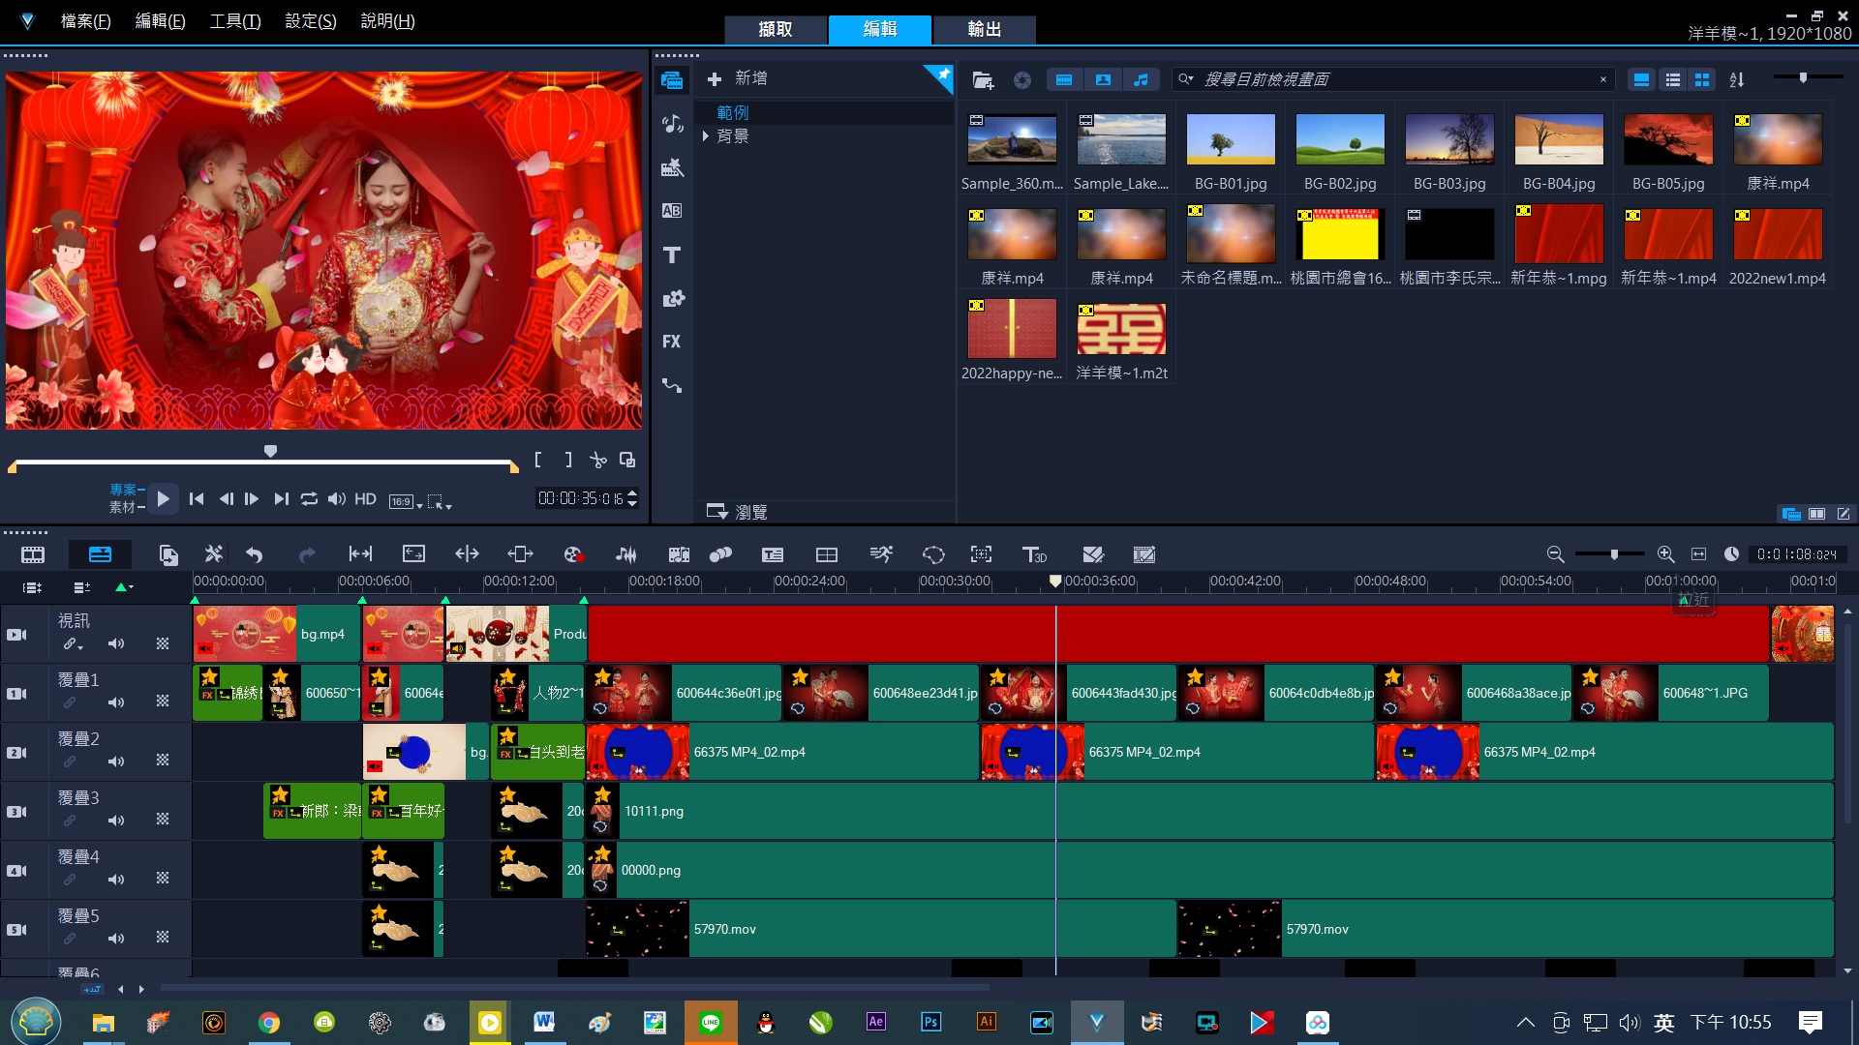Viewport: 1859px width, 1045px height.
Task: Play the preview
Action: click(163, 499)
